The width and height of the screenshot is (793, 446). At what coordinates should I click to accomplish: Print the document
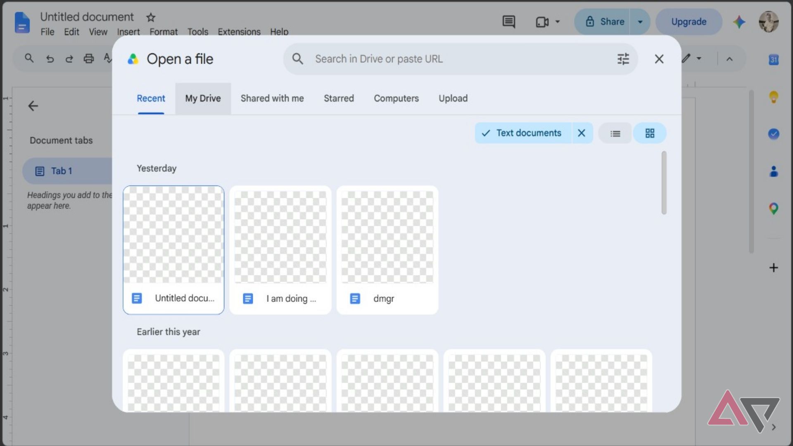coord(88,59)
